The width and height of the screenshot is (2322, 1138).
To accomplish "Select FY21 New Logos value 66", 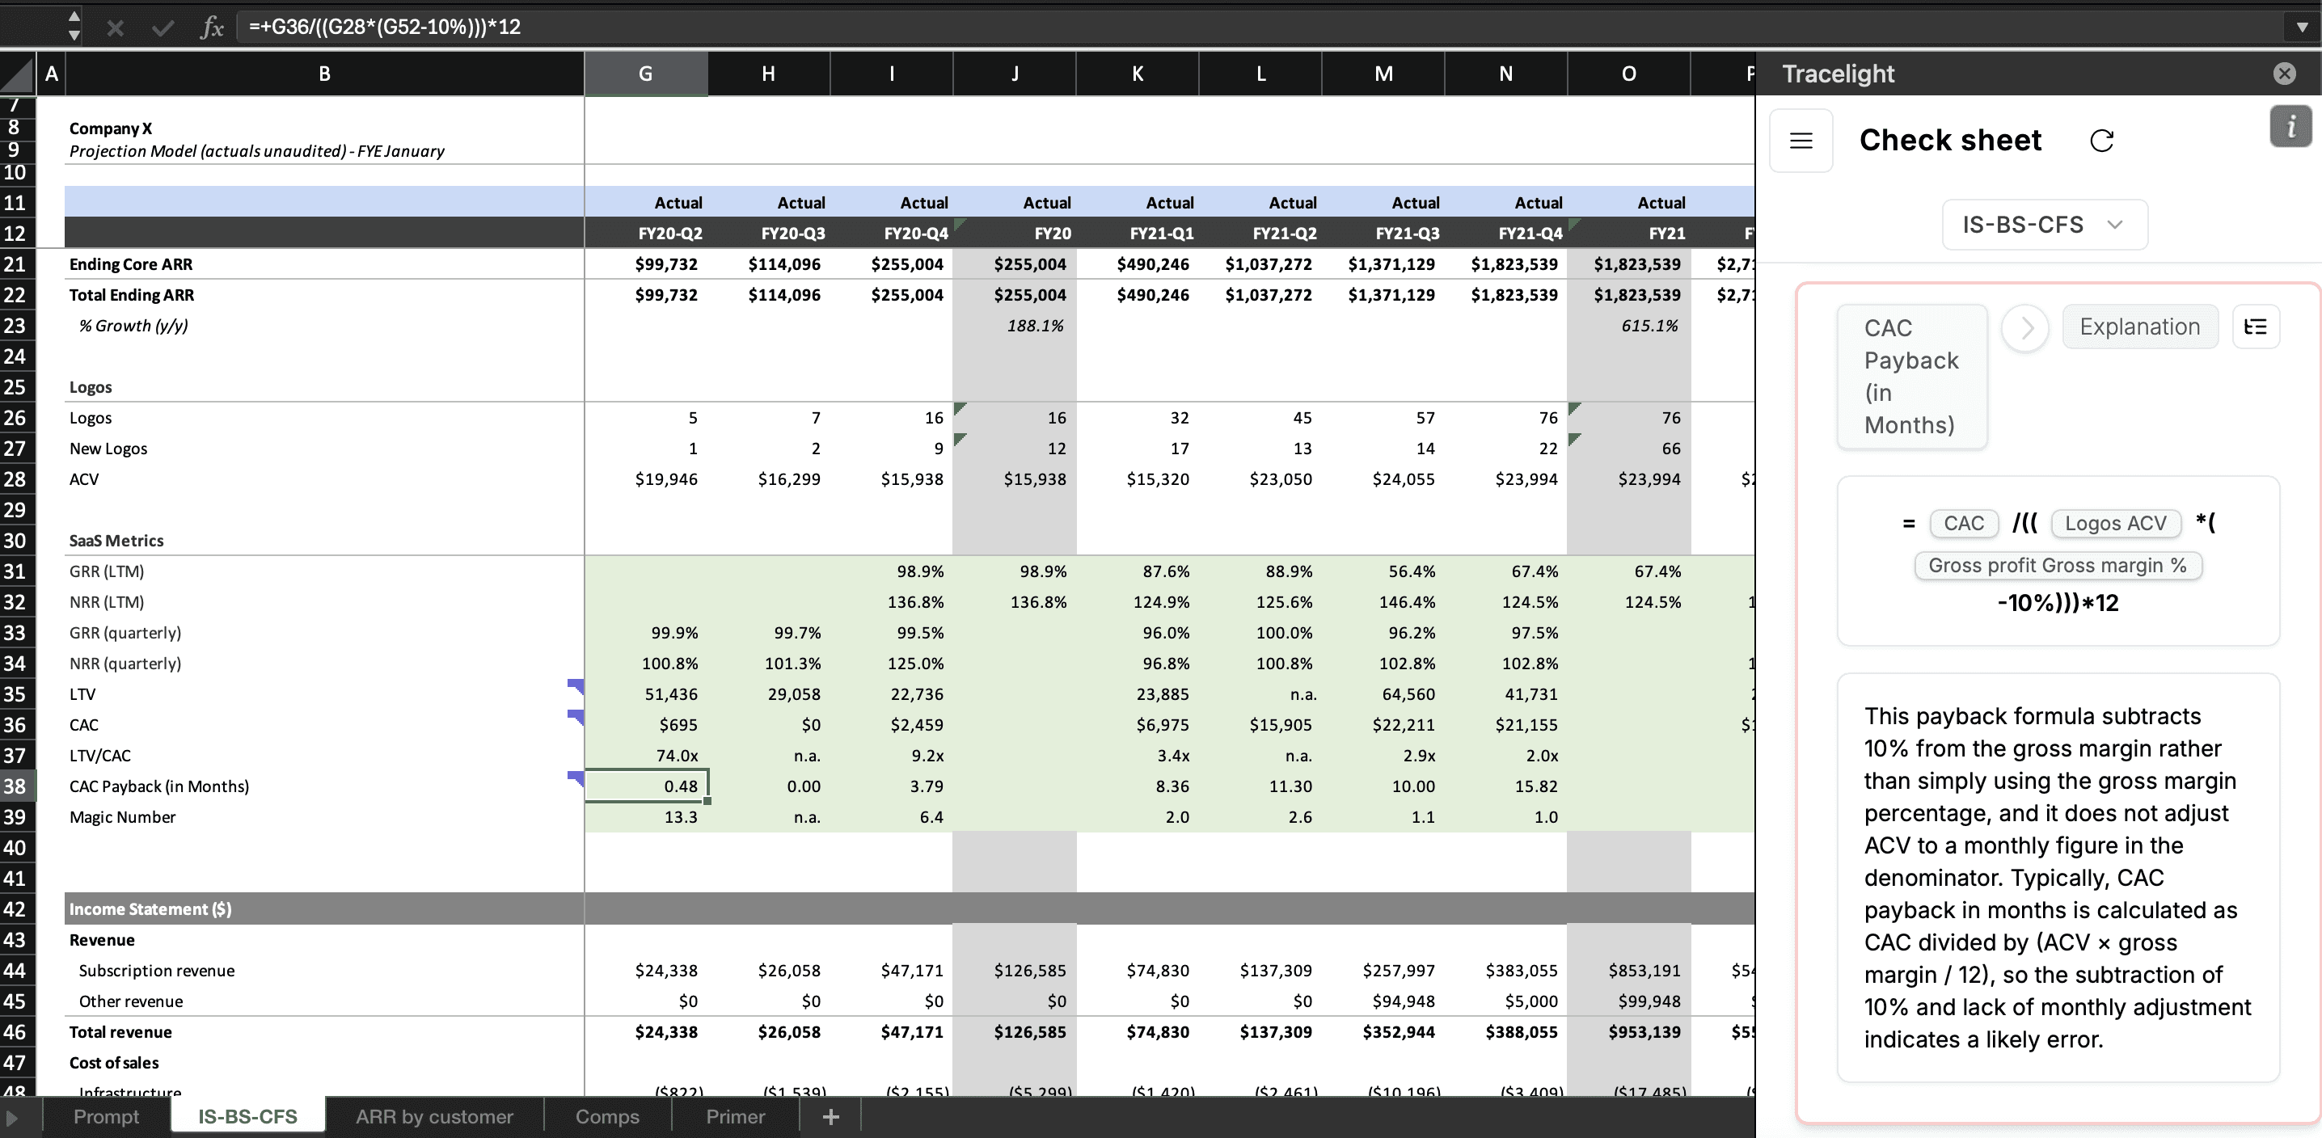I will tap(1629, 449).
